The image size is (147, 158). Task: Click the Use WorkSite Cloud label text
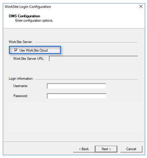coord(33,50)
